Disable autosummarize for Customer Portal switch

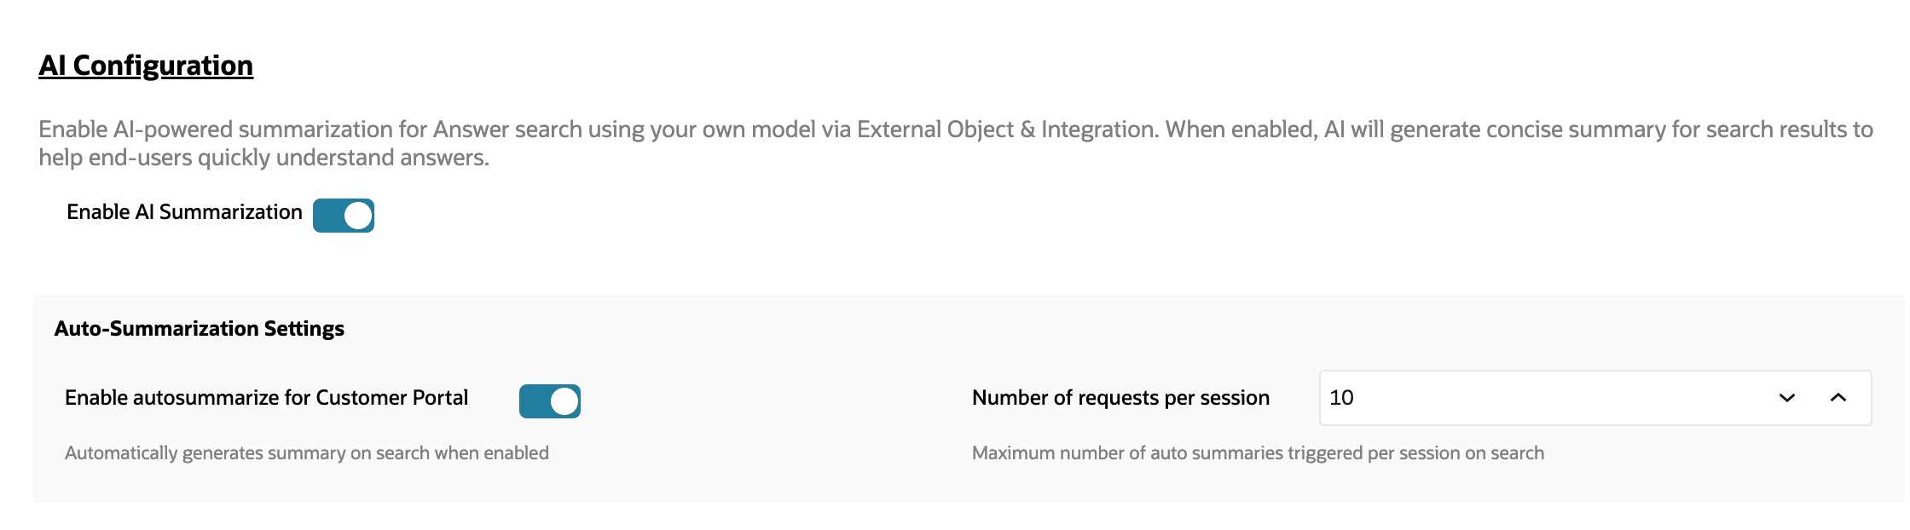(549, 401)
